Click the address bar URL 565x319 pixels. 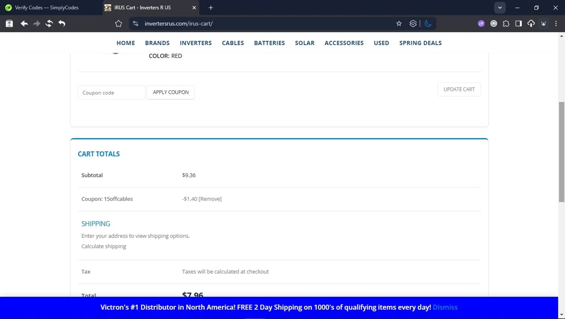tap(179, 24)
